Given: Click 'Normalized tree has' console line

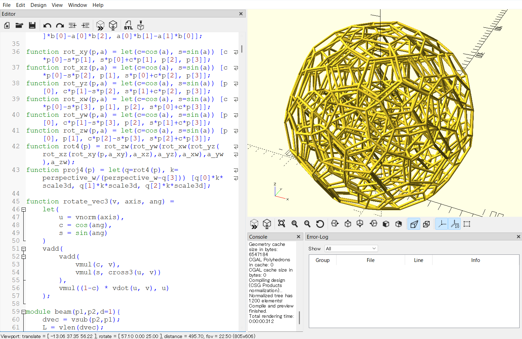Looking at the screenshot, I should [x=271, y=296].
